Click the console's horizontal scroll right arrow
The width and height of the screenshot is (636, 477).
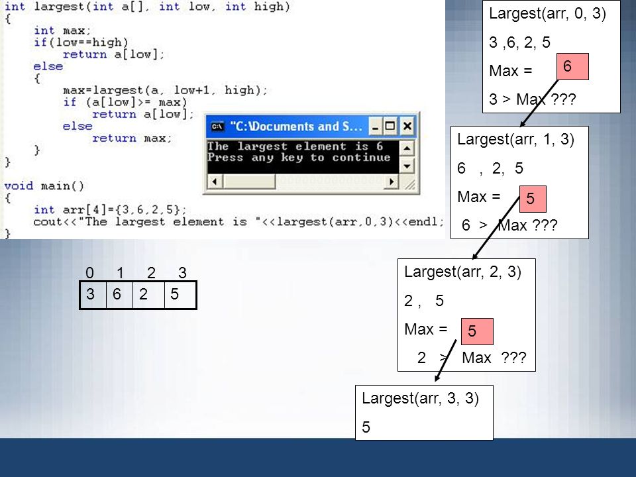tap(391, 182)
